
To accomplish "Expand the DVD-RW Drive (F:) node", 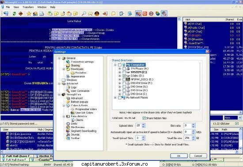I will [120, 83].
